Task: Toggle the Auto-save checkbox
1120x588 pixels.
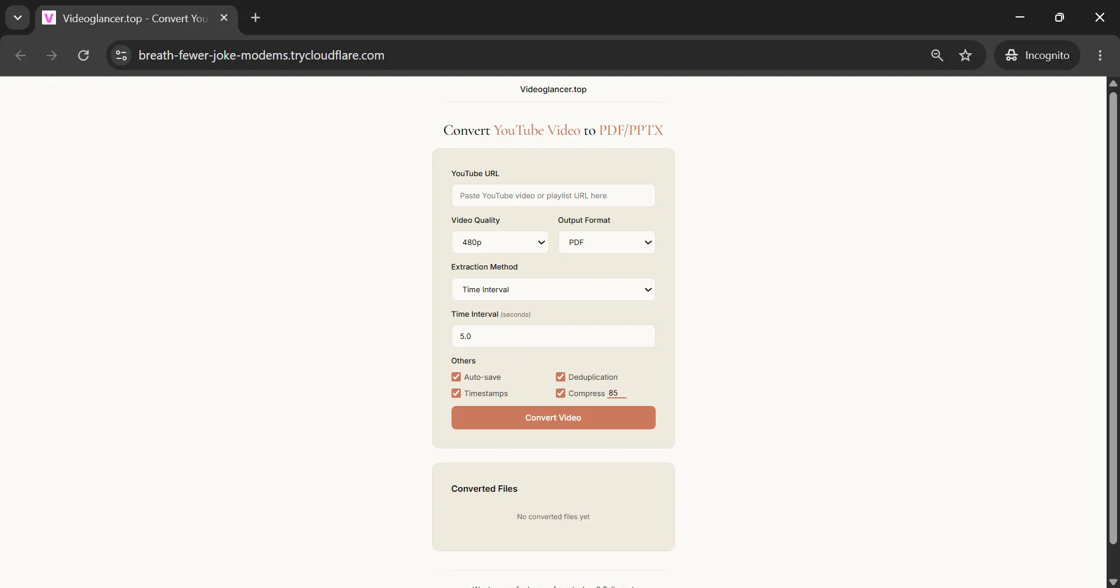Action: pos(456,377)
